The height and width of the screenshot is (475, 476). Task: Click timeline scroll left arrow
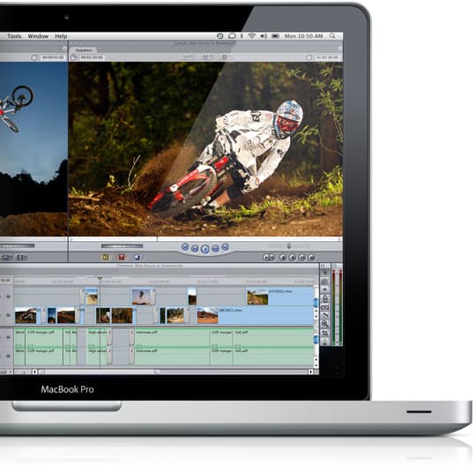point(35,372)
